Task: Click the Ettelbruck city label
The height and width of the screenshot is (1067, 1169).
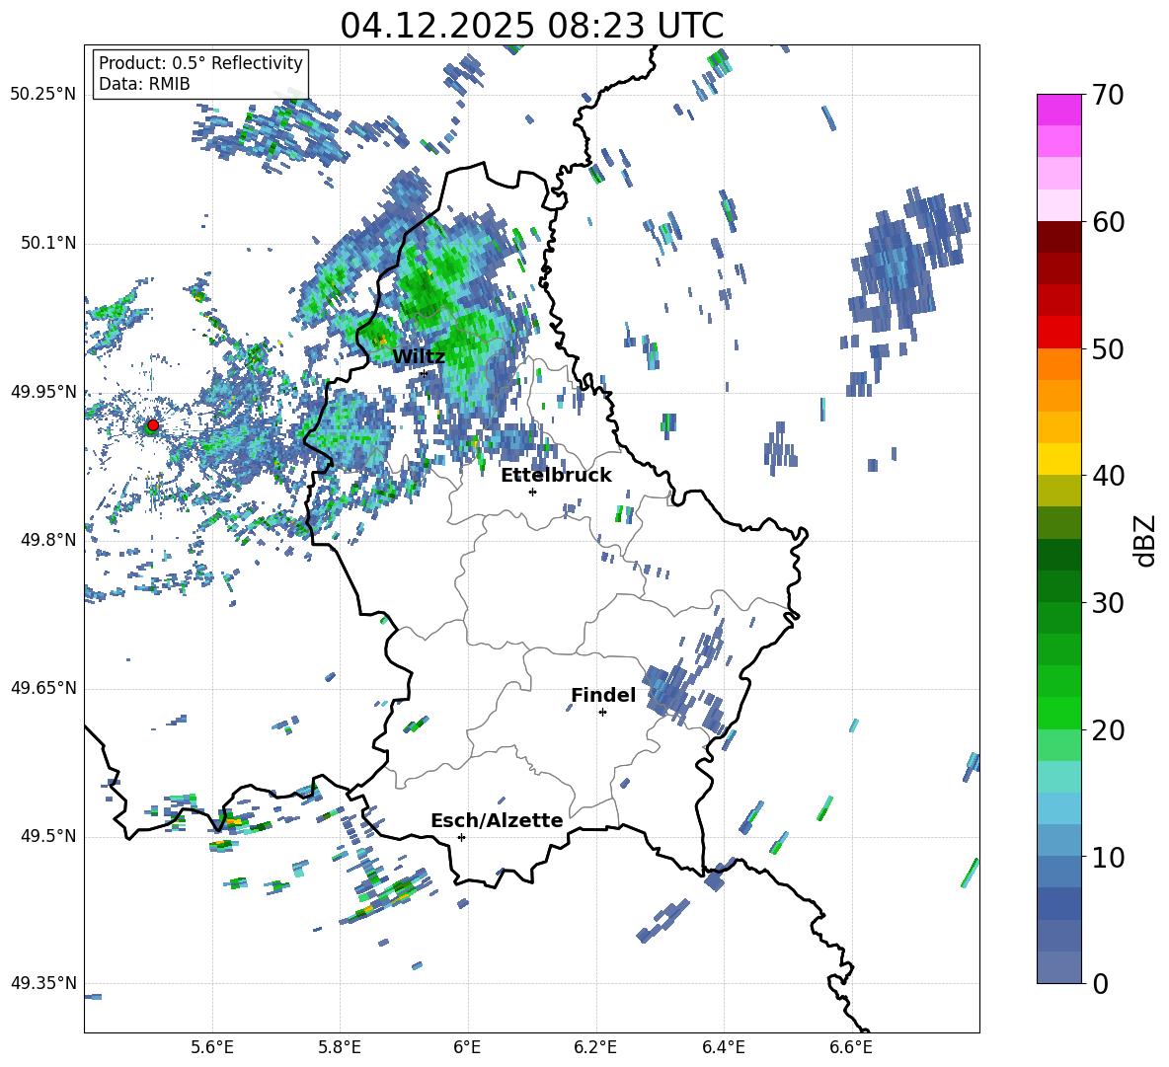Action: (556, 476)
